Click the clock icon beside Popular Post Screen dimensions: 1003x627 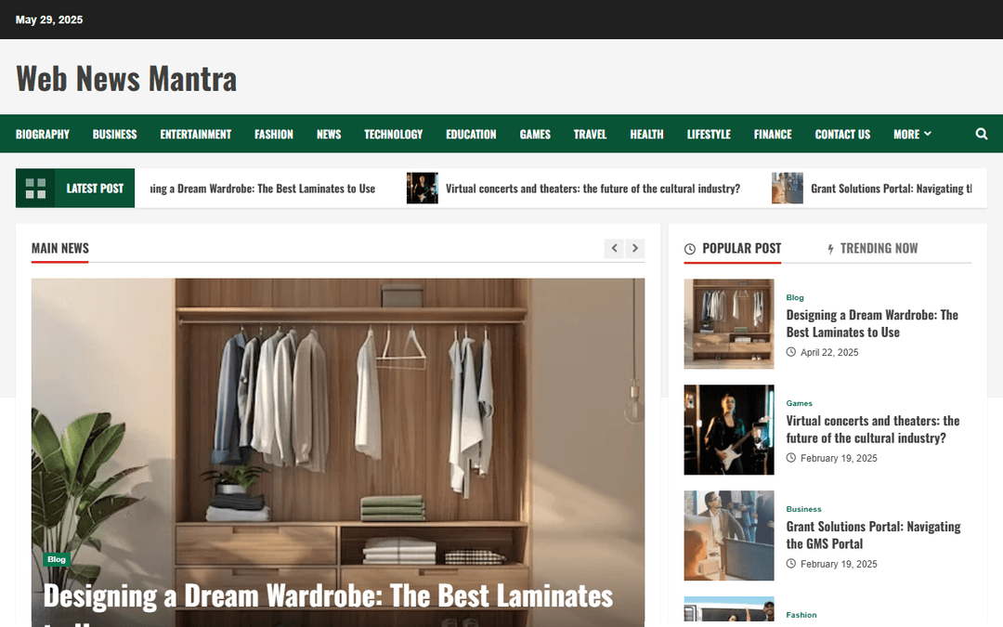(689, 249)
